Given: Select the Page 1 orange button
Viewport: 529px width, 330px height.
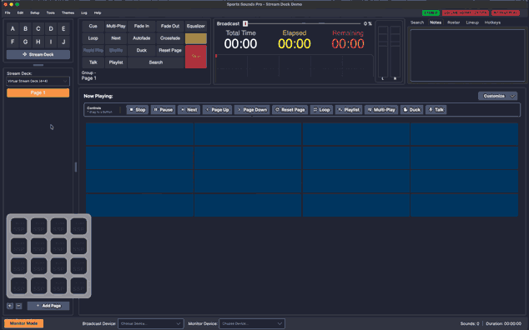Looking at the screenshot, I should point(38,92).
